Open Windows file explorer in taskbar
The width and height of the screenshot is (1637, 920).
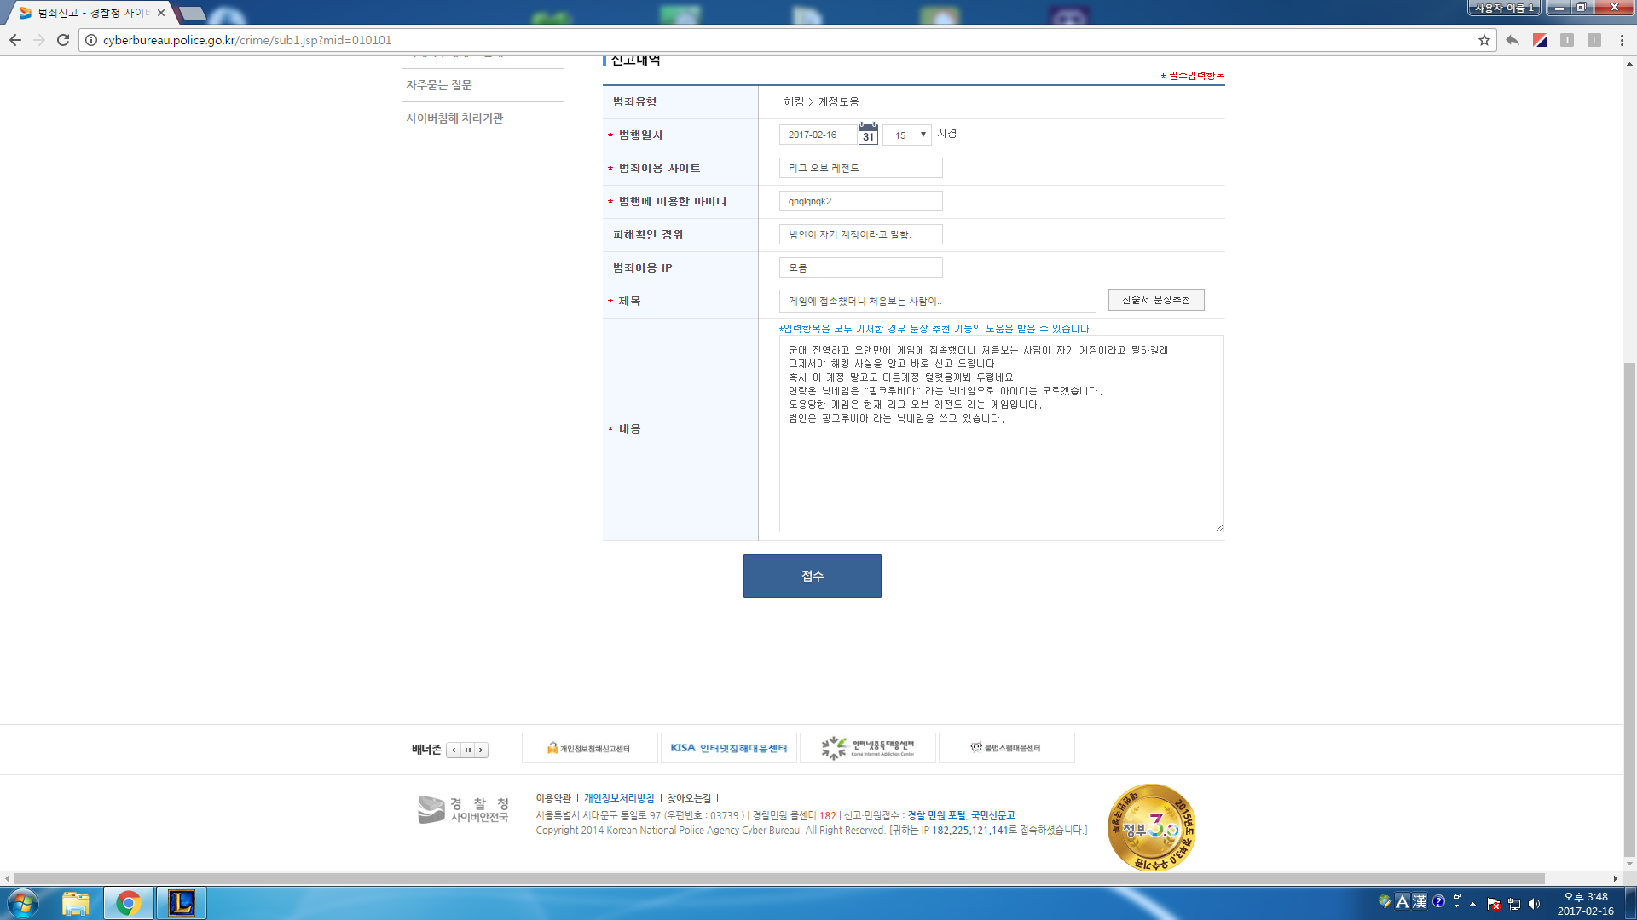[x=76, y=903]
